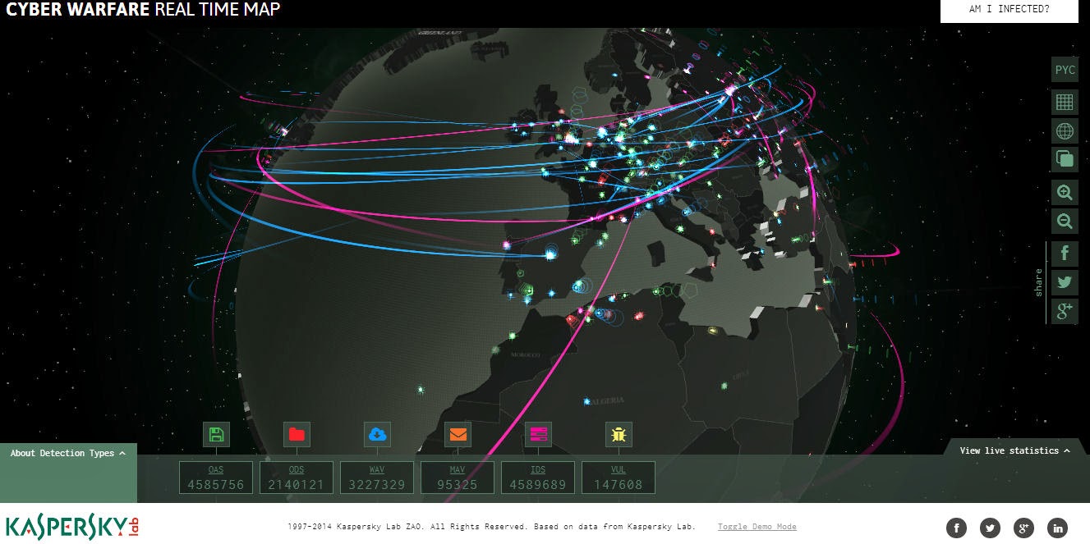The width and height of the screenshot is (1090, 544).
Task: Click the VUL counter label
Action: coord(619,470)
